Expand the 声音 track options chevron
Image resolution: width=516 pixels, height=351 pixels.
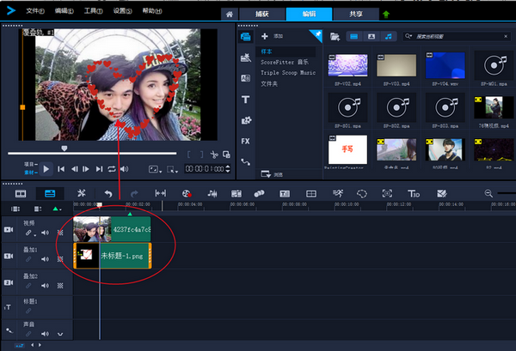tap(60, 333)
